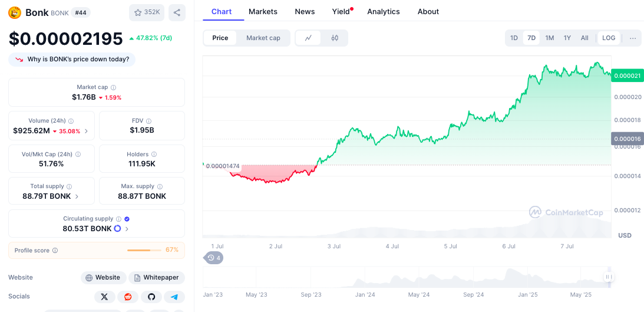Click the 111.95K holders value
This screenshot has height=312, width=644.
(141, 163)
